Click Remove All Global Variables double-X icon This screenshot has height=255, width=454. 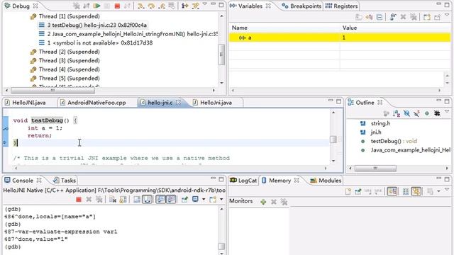pyautogui.click(x=414, y=17)
